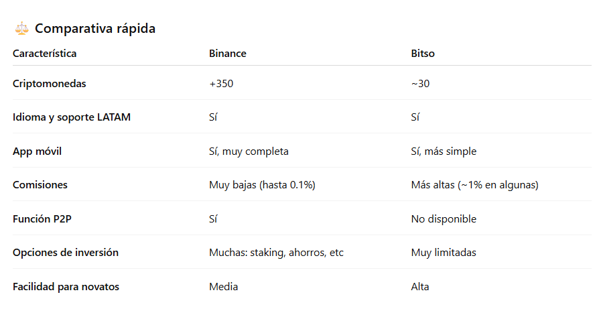The width and height of the screenshot is (597, 315).
Task: Click the "Sí, más simple" cell
Action: tap(444, 151)
